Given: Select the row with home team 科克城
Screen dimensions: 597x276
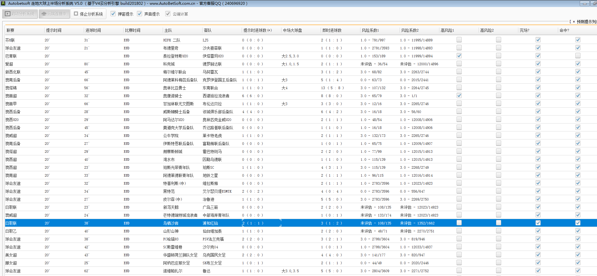Looking at the screenshot, I should (x=169, y=64).
